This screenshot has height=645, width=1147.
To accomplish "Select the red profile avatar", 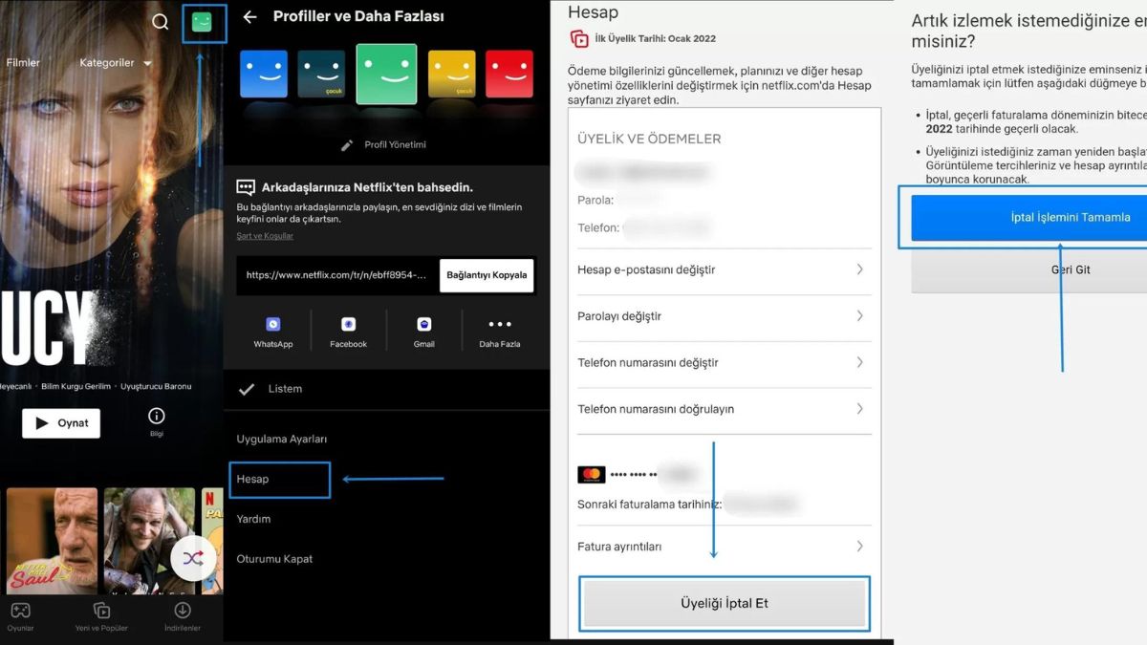I will coord(509,73).
